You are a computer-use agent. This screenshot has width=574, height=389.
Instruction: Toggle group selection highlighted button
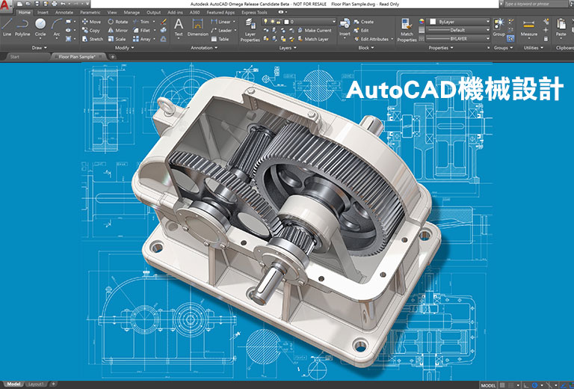pyautogui.click(x=510, y=38)
